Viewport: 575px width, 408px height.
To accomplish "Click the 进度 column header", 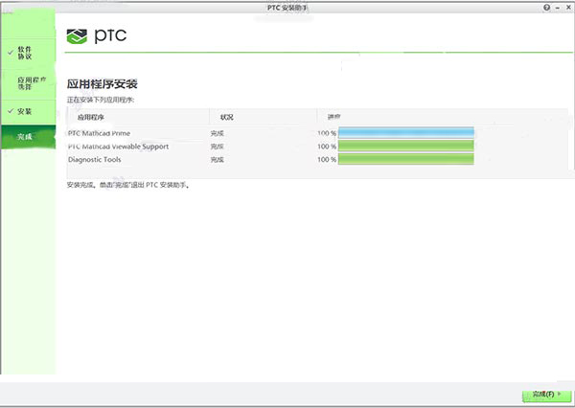I will 333,117.
